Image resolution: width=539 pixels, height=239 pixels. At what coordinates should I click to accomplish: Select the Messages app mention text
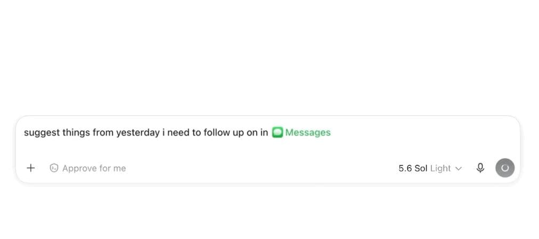tap(308, 132)
